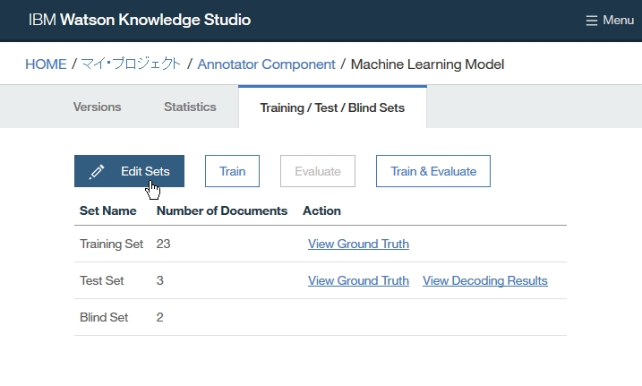Select the Training Set row name

click(x=111, y=244)
